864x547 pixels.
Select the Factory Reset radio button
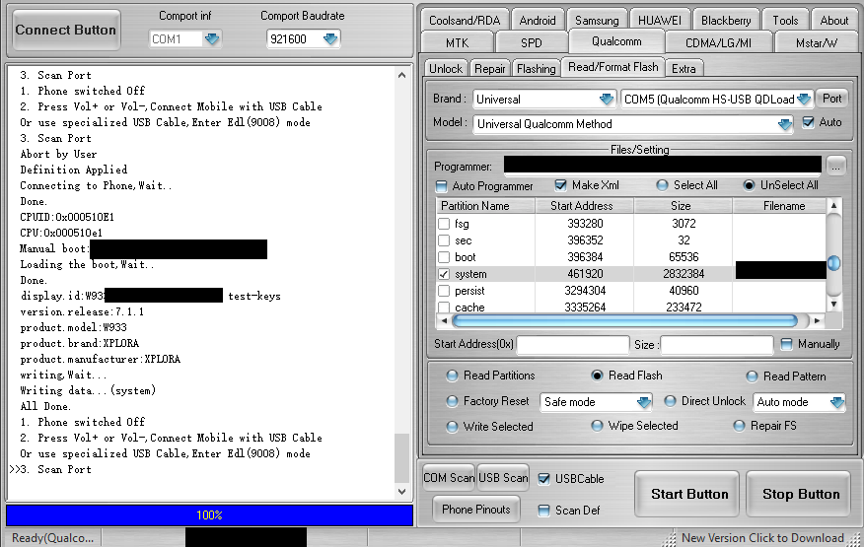(452, 401)
